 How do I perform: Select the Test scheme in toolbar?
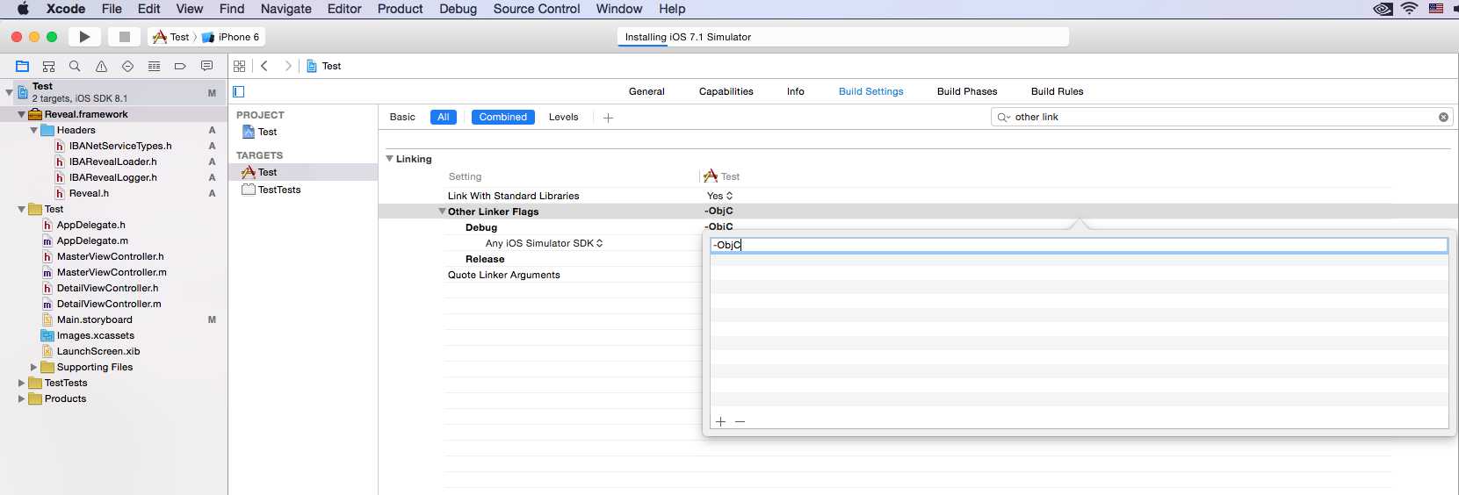(171, 37)
